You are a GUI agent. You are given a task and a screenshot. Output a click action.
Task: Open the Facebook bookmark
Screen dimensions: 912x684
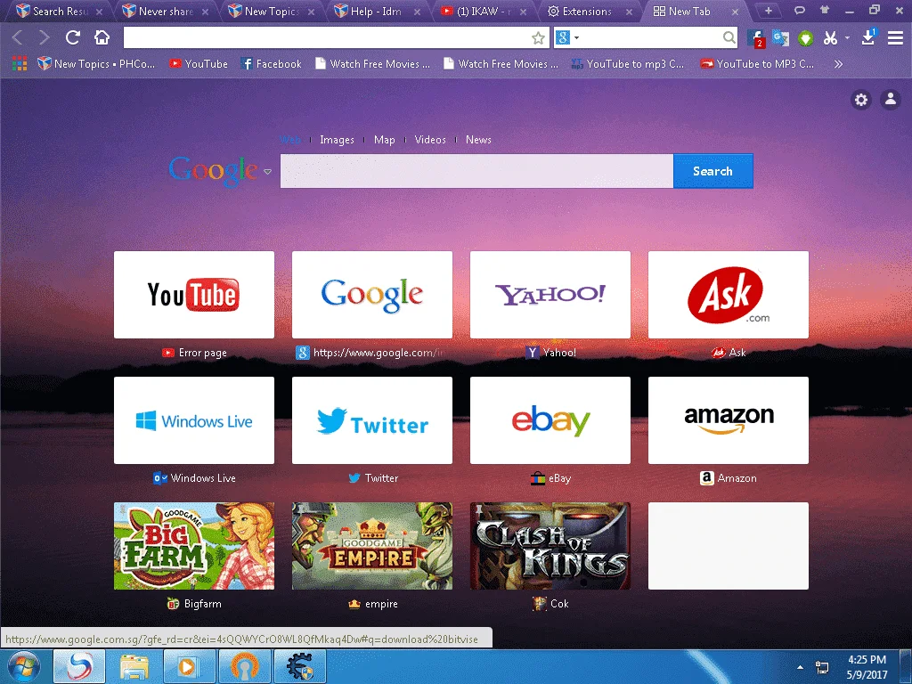point(271,64)
